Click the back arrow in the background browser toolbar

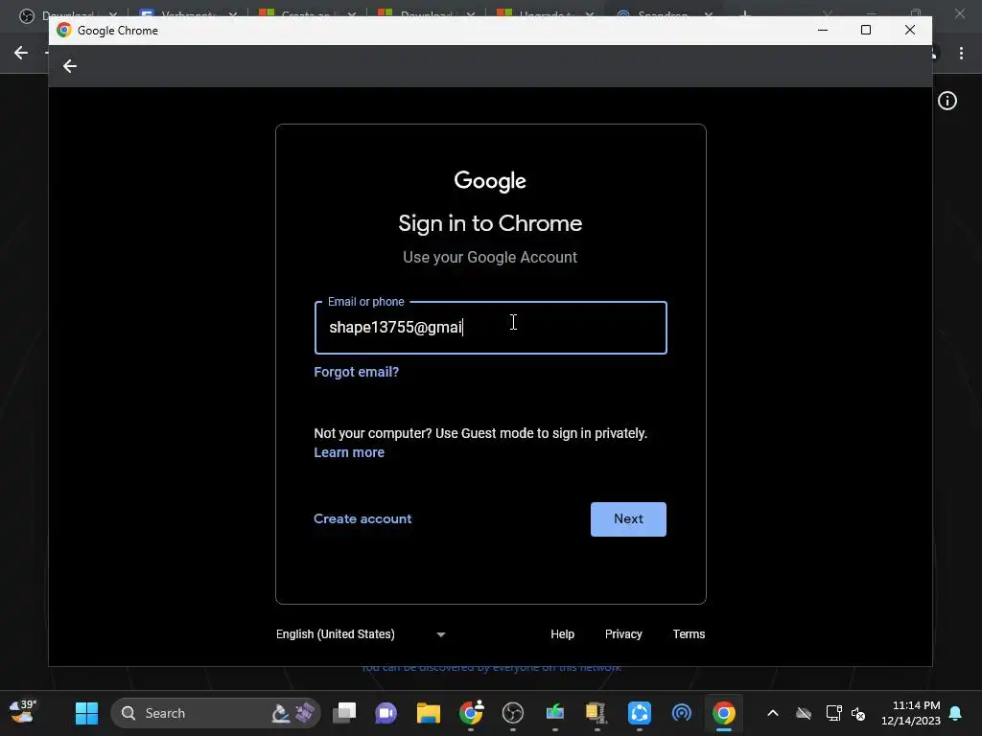click(21, 54)
